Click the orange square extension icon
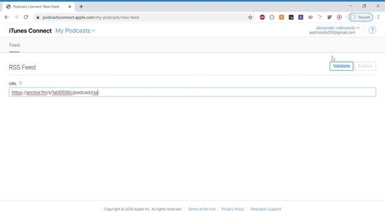Viewport: 385px width, 216px height. point(282,17)
